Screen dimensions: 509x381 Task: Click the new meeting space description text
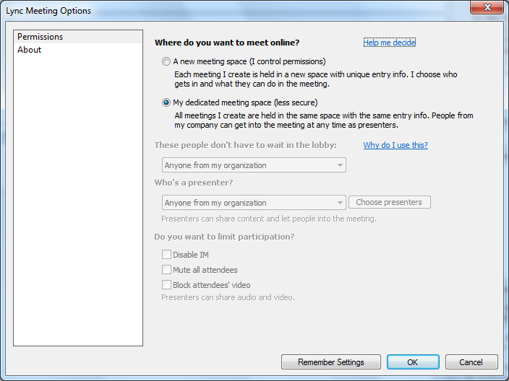315,79
